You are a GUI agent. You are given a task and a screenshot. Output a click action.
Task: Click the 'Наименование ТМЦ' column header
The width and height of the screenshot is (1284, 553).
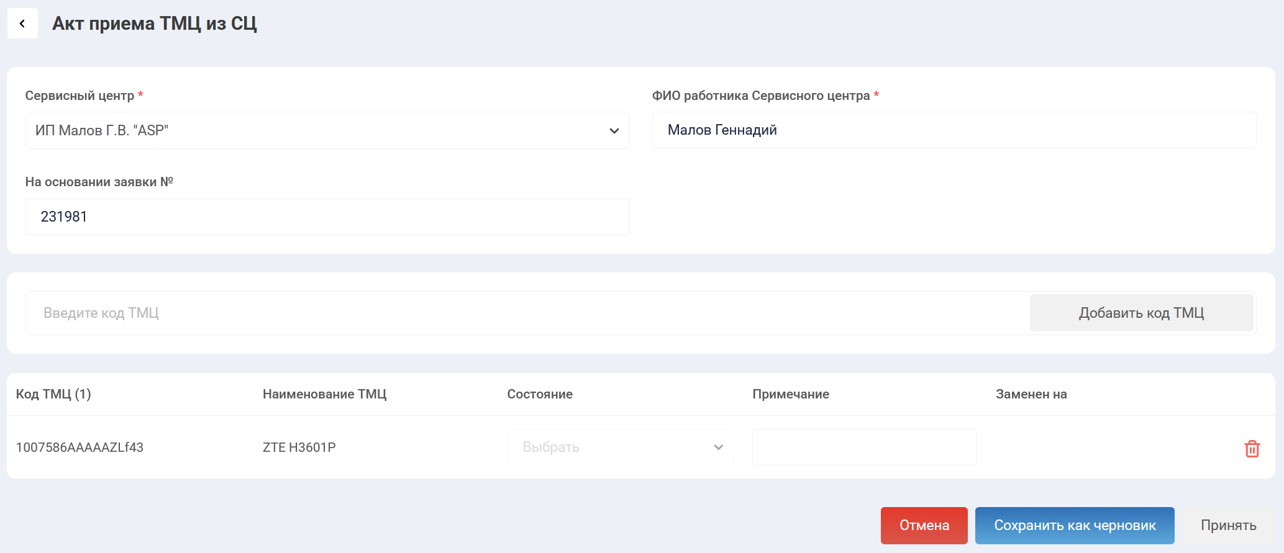pos(324,394)
